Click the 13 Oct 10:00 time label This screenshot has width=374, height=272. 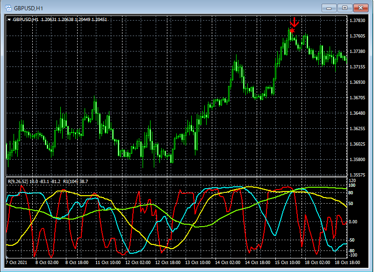[x=198, y=263]
